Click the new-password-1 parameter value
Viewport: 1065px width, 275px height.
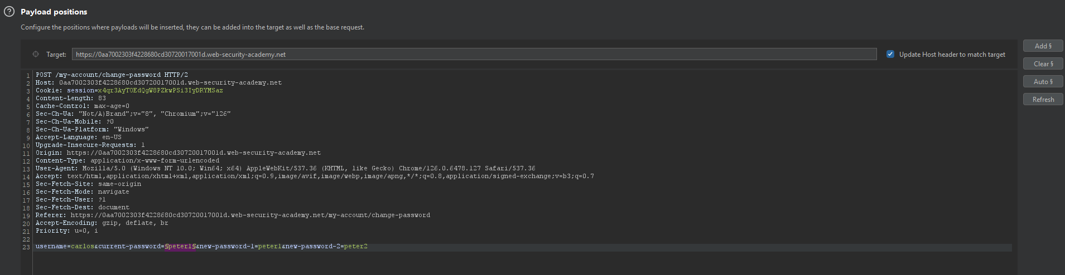[x=269, y=246]
